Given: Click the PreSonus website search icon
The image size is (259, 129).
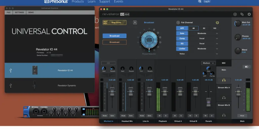Looking at the screenshot, I should pos(200,2).
